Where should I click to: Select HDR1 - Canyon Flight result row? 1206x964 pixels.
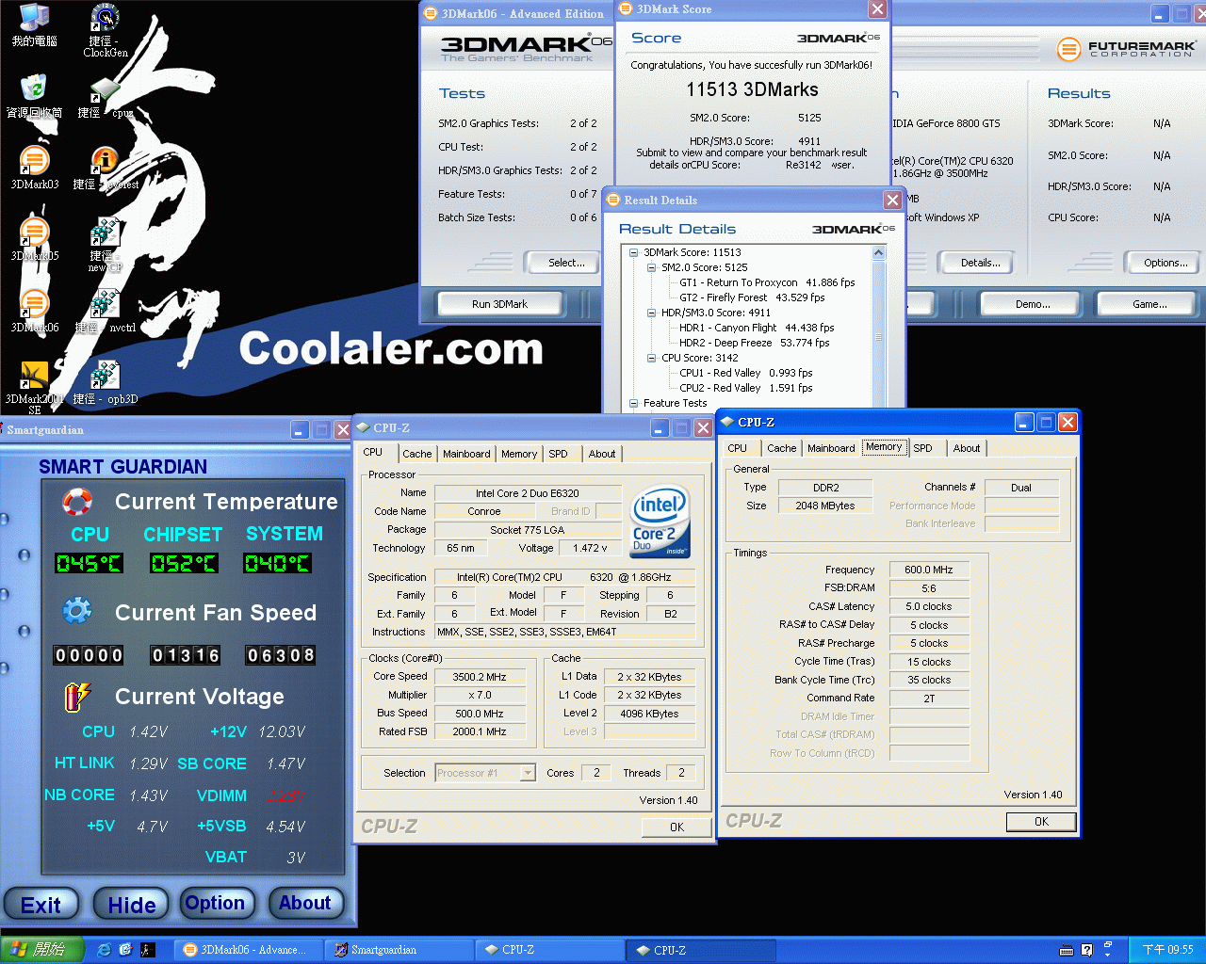pos(757,328)
